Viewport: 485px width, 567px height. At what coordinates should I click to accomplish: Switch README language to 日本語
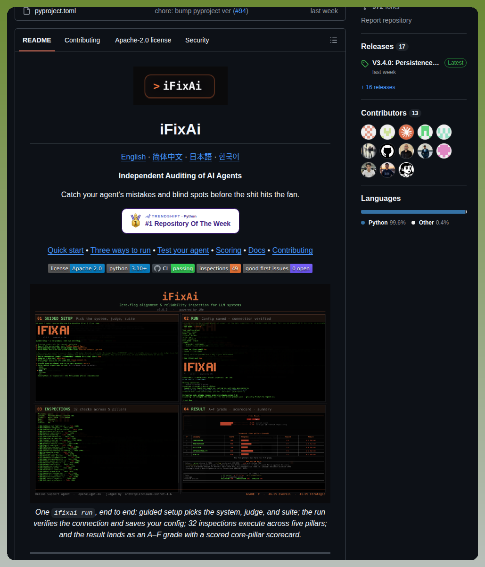[x=201, y=157]
